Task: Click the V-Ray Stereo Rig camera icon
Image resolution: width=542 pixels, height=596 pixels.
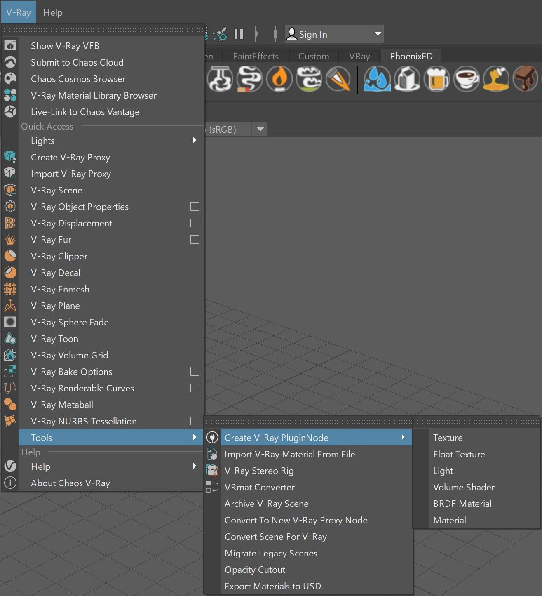Action: coord(212,471)
